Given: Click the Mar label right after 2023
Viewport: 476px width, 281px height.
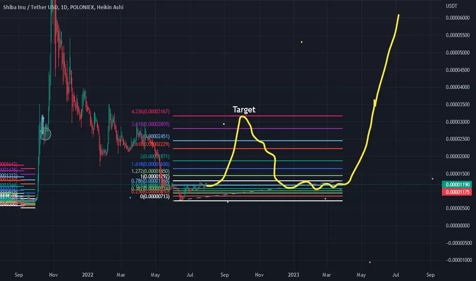Looking at the screenshot, I should tap(326, 275).
